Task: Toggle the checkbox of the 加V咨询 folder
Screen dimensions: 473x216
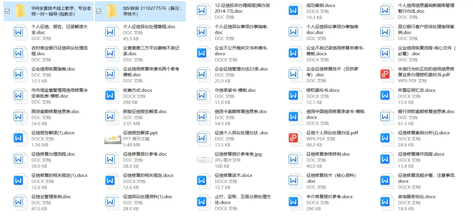Action: coord(99,11)
